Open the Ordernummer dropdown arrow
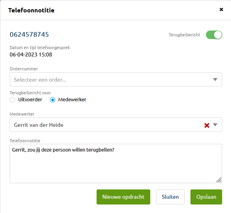Viewport: 231px width, 213px height. (x=215, y=80)
